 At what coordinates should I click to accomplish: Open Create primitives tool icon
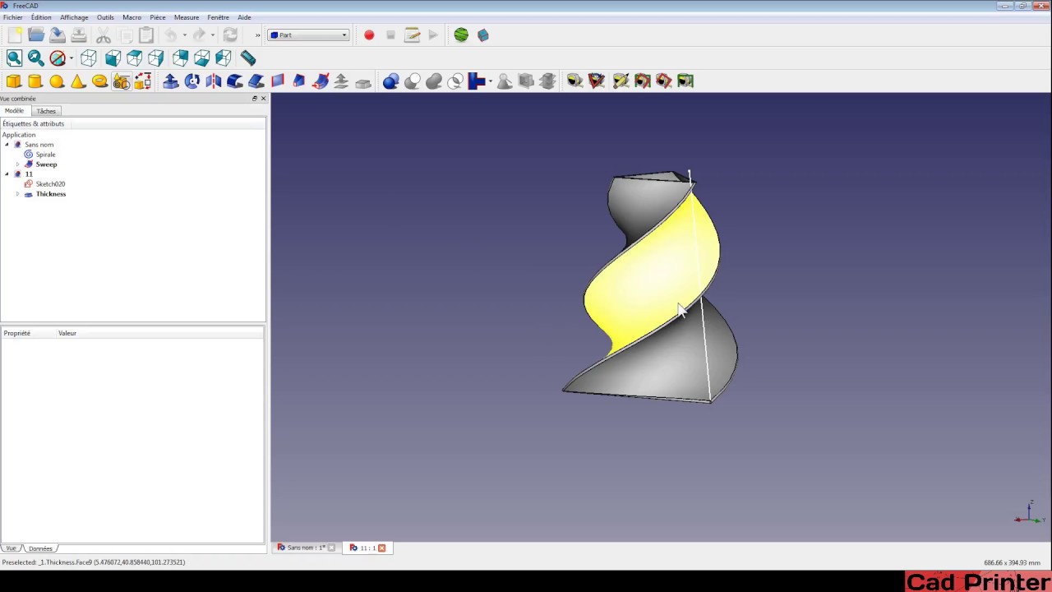point(121,81)
